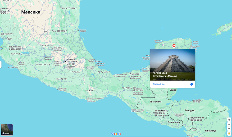This screenshot has width=232, height=137.
Task: Select the Гвадалахара Guadalajara city label
Action: pyautogui.click(x=15, y=48)
